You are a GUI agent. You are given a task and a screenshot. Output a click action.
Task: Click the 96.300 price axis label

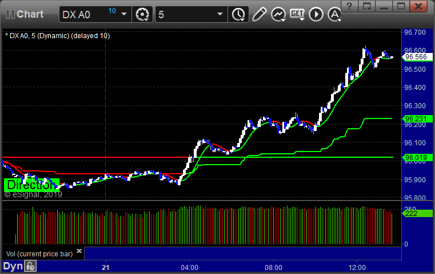(415, 106)
